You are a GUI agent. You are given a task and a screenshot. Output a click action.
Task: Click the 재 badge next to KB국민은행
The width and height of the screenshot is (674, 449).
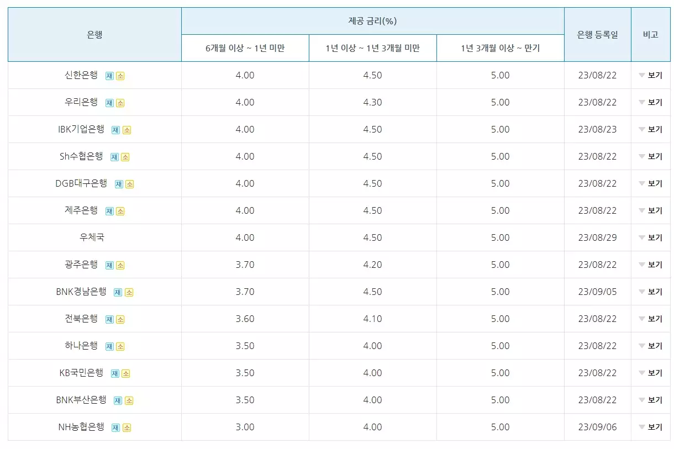click(115, 373)
